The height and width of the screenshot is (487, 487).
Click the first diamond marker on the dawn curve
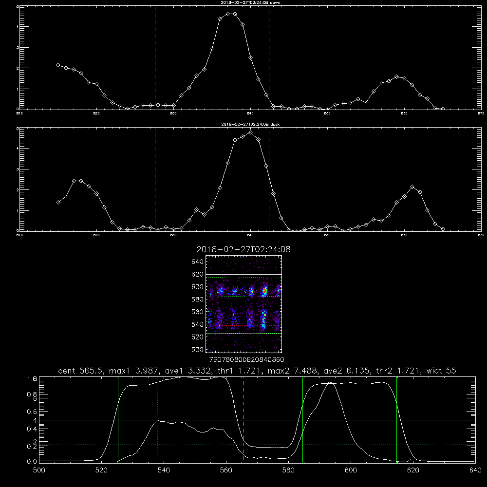pyautogui.click(x=58, y=65)
